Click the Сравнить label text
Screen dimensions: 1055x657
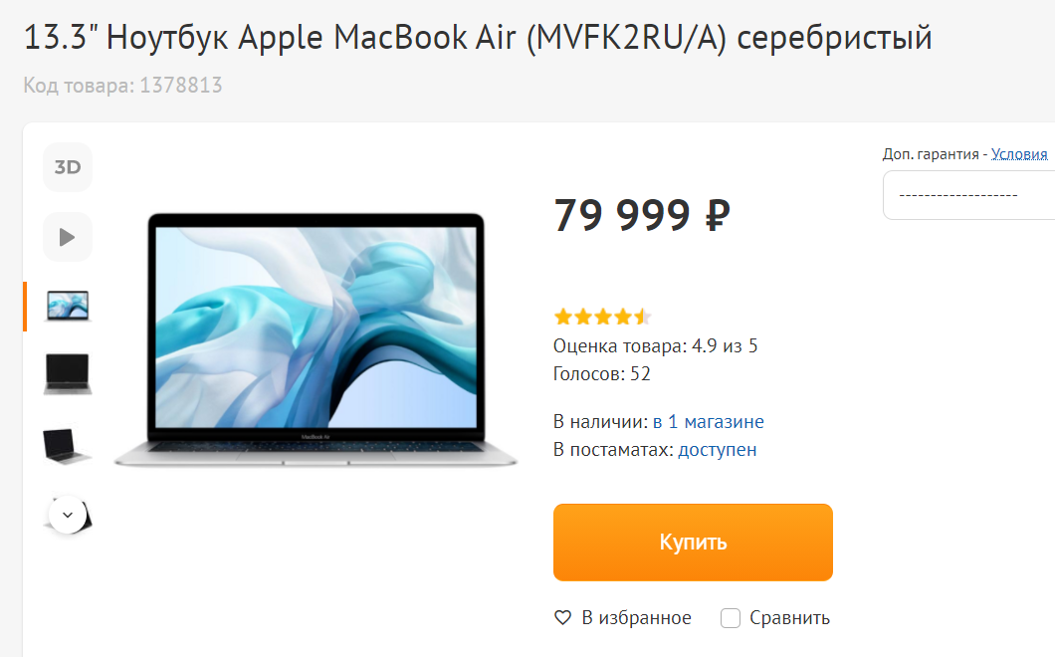coord(790,617)
